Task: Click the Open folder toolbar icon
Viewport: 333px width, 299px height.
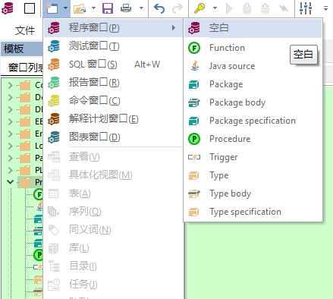Action: 80,8
